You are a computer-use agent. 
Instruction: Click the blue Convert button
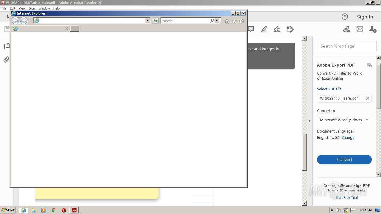pos(344,160)
